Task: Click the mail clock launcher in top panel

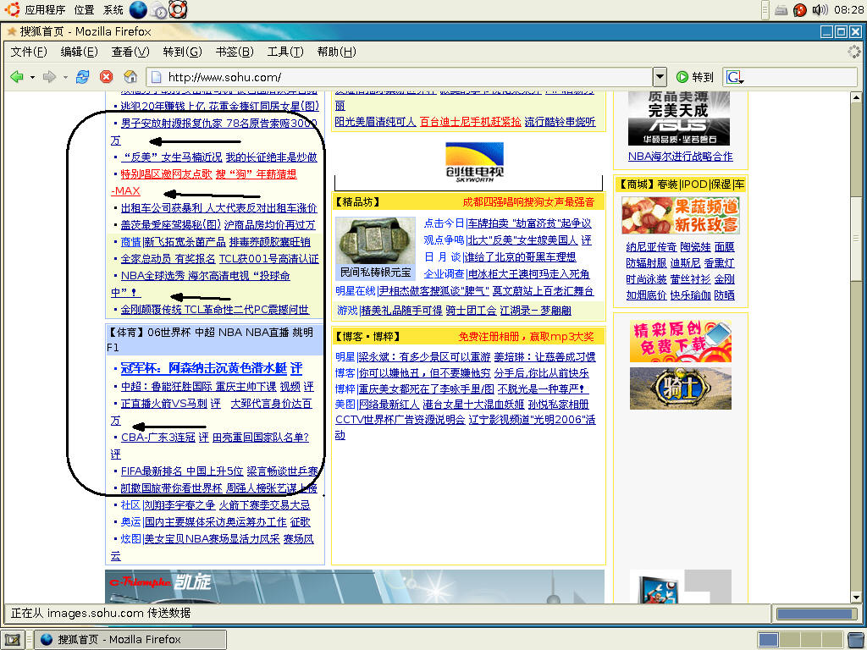Action: [x=158, y=10]
